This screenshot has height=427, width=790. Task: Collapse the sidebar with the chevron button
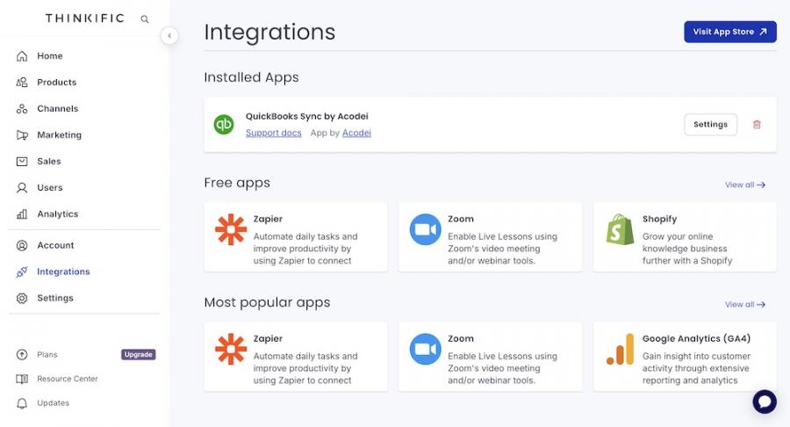tap(169, 36)
